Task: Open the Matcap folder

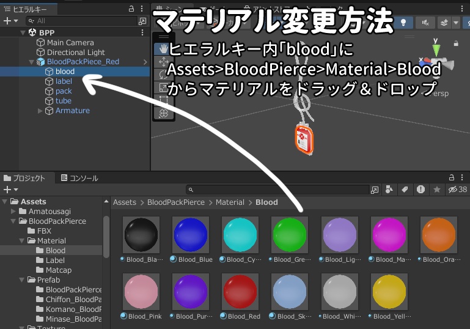Action: tap(54, 270)
